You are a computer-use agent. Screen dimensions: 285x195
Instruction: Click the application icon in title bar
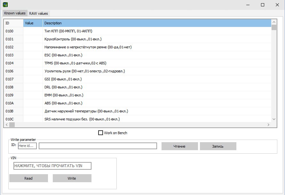5,5
